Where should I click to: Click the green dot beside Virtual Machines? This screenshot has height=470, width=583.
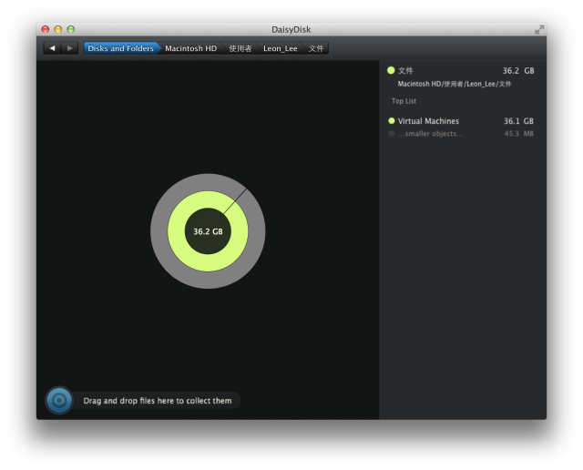(392, 121)
